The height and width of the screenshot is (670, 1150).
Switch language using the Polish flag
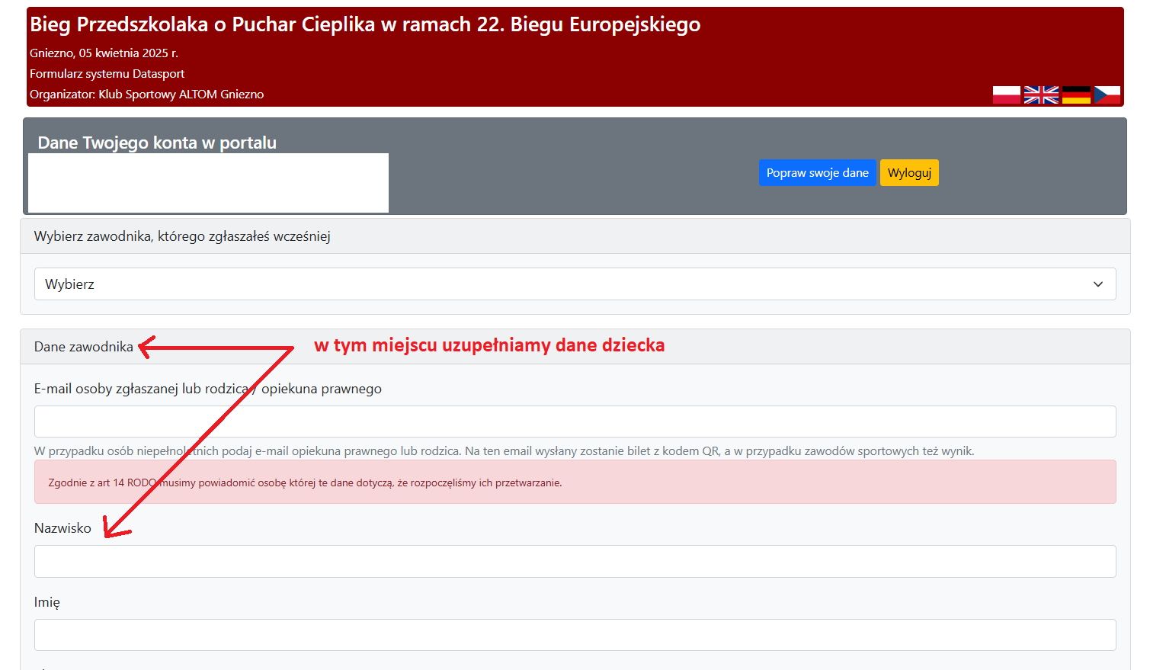click(1006, 95)
